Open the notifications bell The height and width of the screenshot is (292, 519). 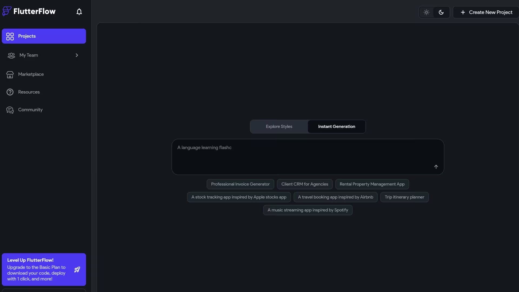[x=79, y=12]
